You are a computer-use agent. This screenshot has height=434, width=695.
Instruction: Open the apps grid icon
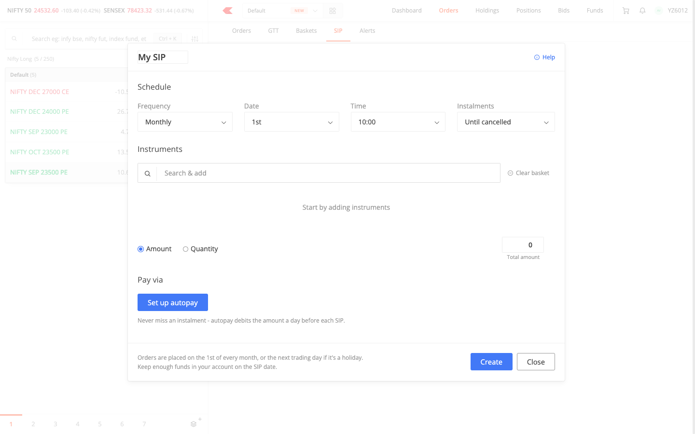click(x=333, y=11)
